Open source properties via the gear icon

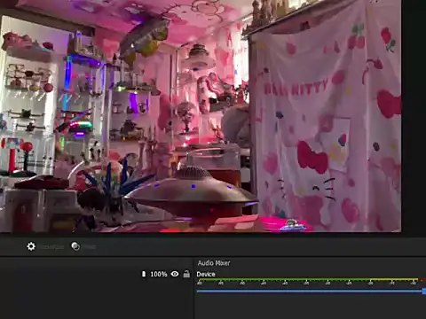[x=31, y=246]
